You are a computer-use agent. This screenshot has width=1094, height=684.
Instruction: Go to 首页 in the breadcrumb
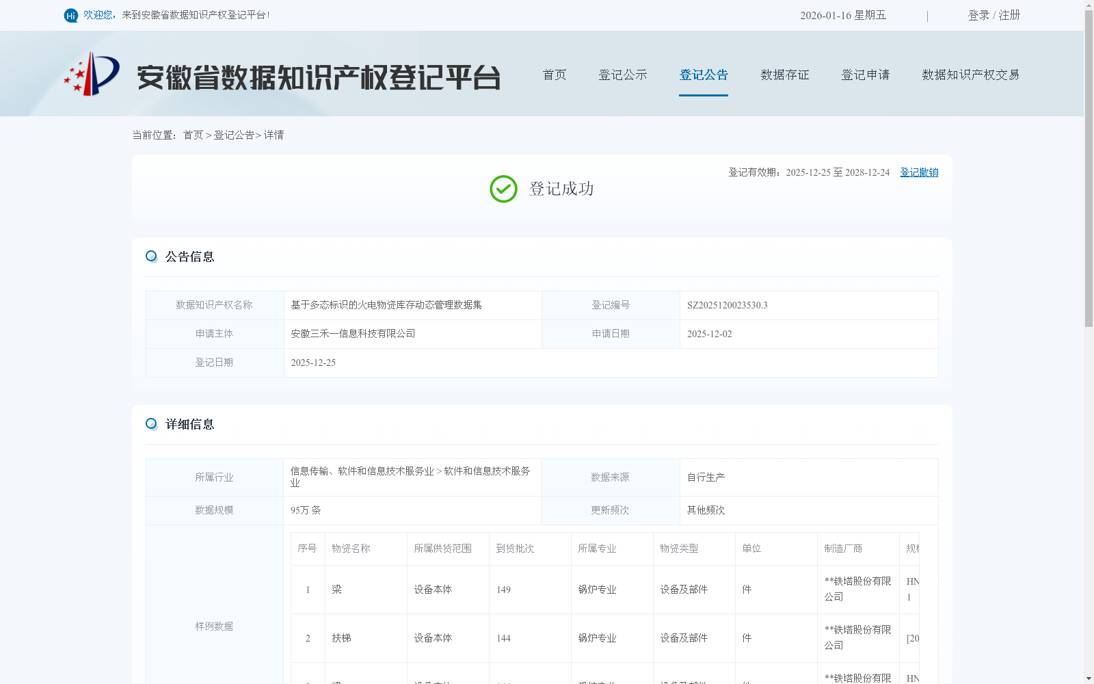193,135
